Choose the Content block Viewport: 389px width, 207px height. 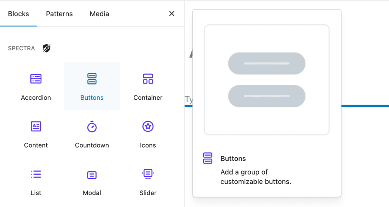point(36,134)
